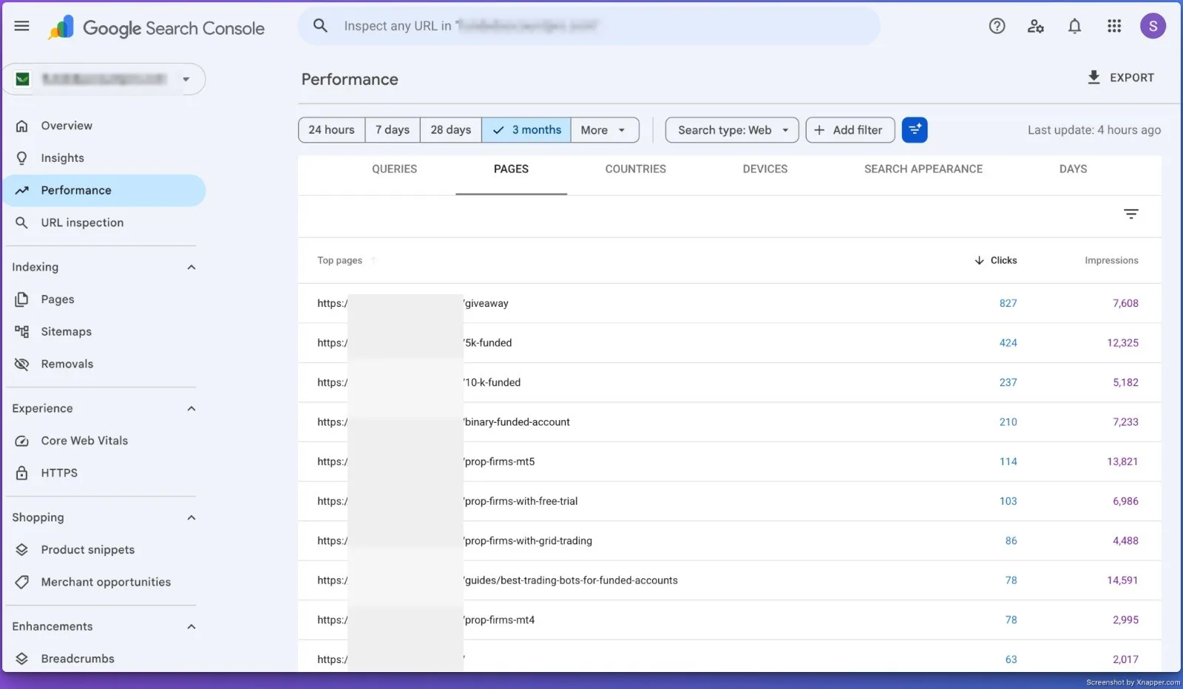Select the 28 days range

[x=451, y=130]
